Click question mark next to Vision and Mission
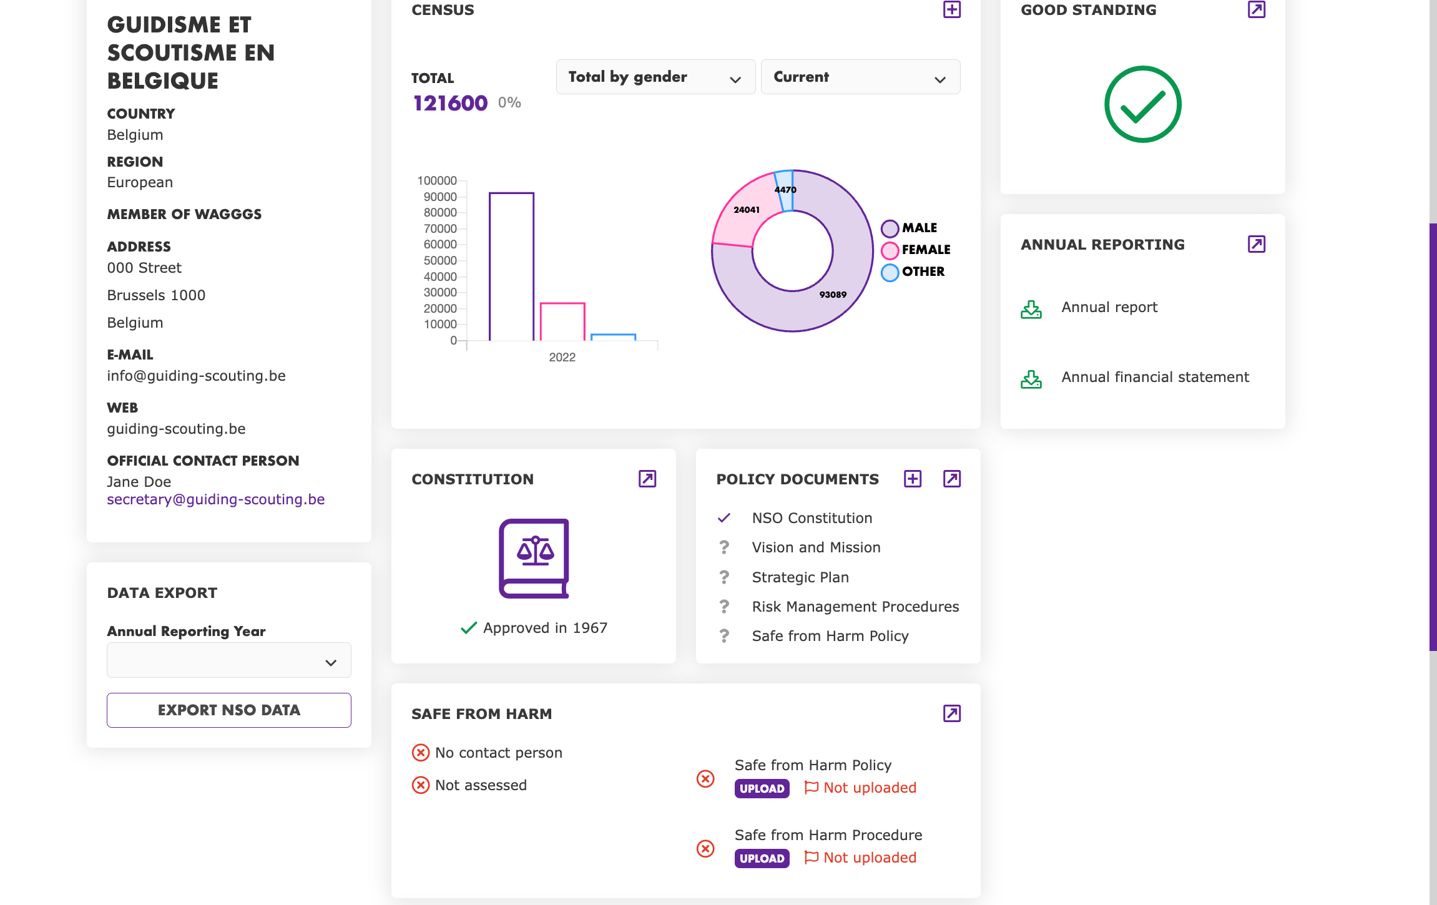Image resolution: width=1437 pixels, height=905 pixels. point(724,547)
